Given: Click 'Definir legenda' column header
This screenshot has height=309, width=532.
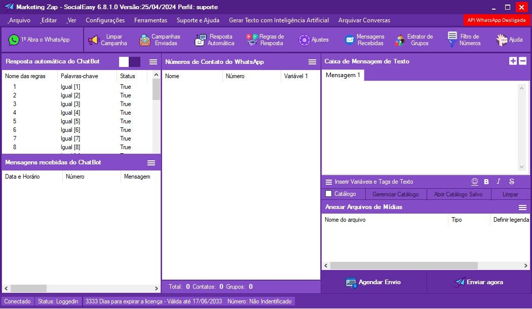Looking at the screenshot, I should pos(510,220).
